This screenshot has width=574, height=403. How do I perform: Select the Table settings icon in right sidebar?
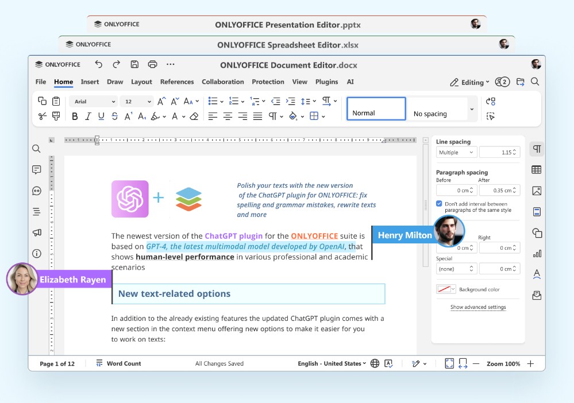(536, 169)
